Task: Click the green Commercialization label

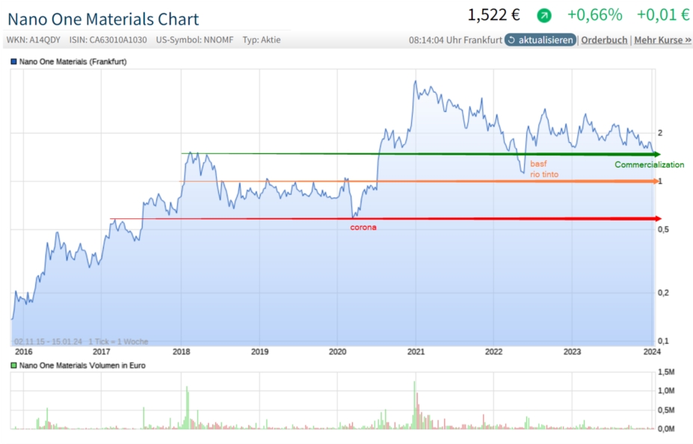Action: pyautogui.click(x=649, y=164)
